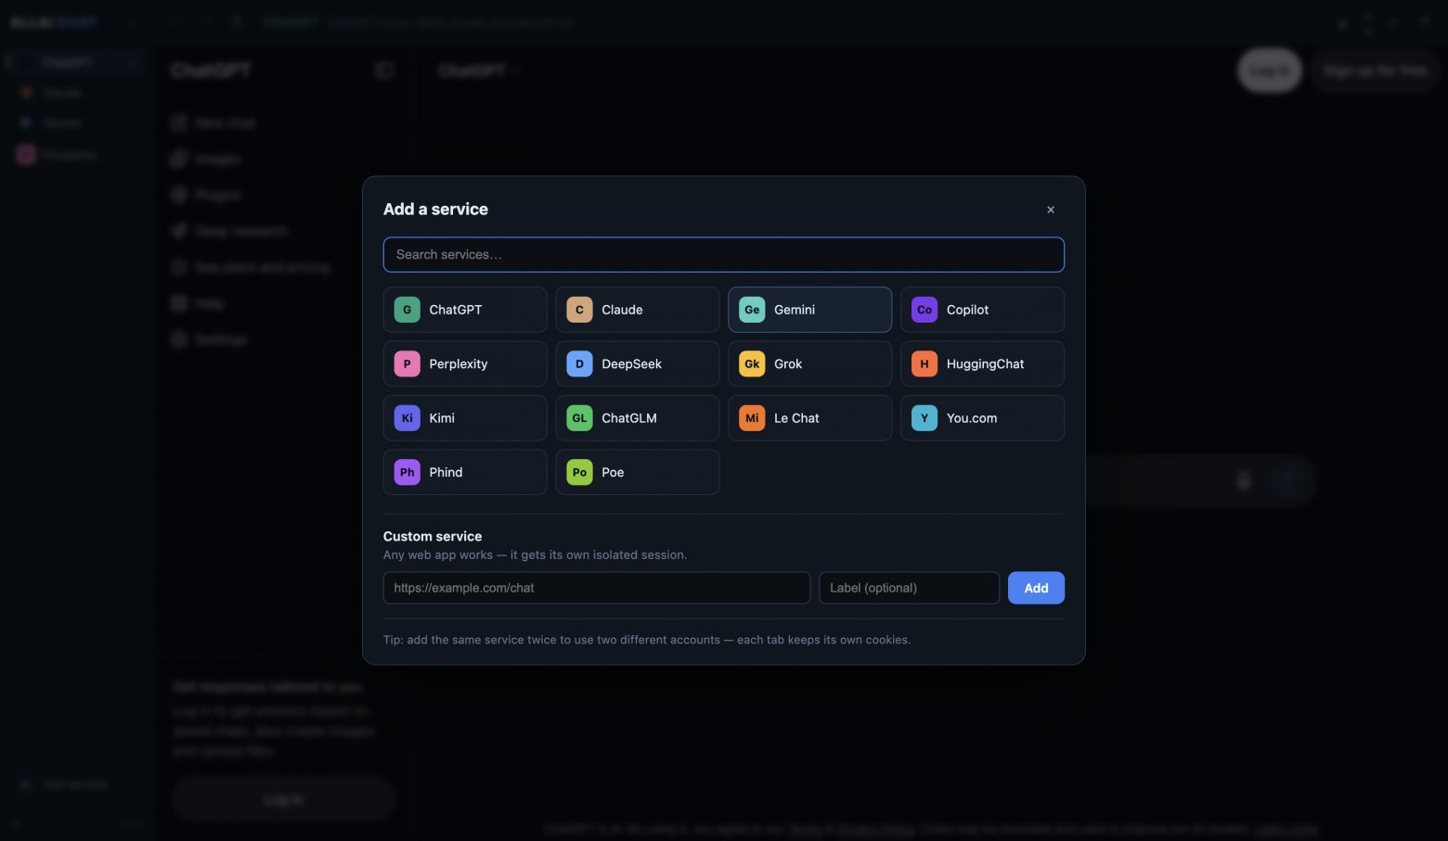Add the Copilot service
This screenshot has width=1448, height=841.
(982, 310)
